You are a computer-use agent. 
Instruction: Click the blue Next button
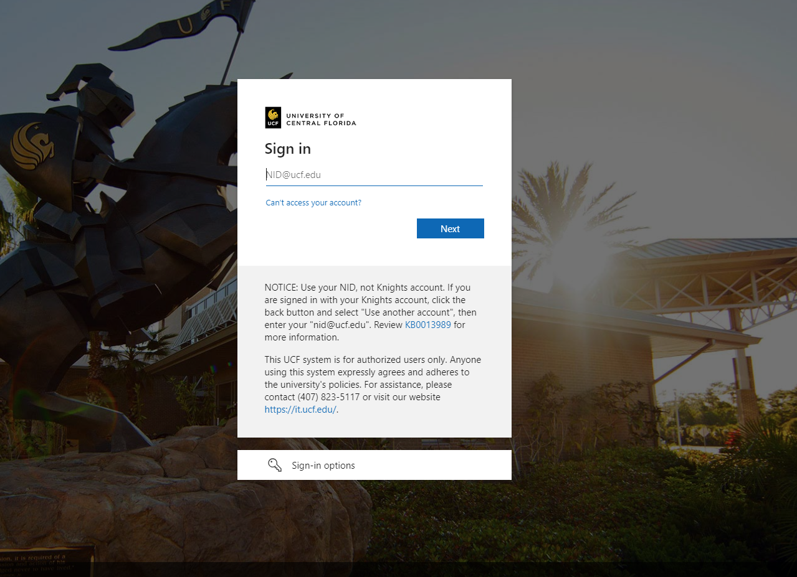click(x=451, y=228)
